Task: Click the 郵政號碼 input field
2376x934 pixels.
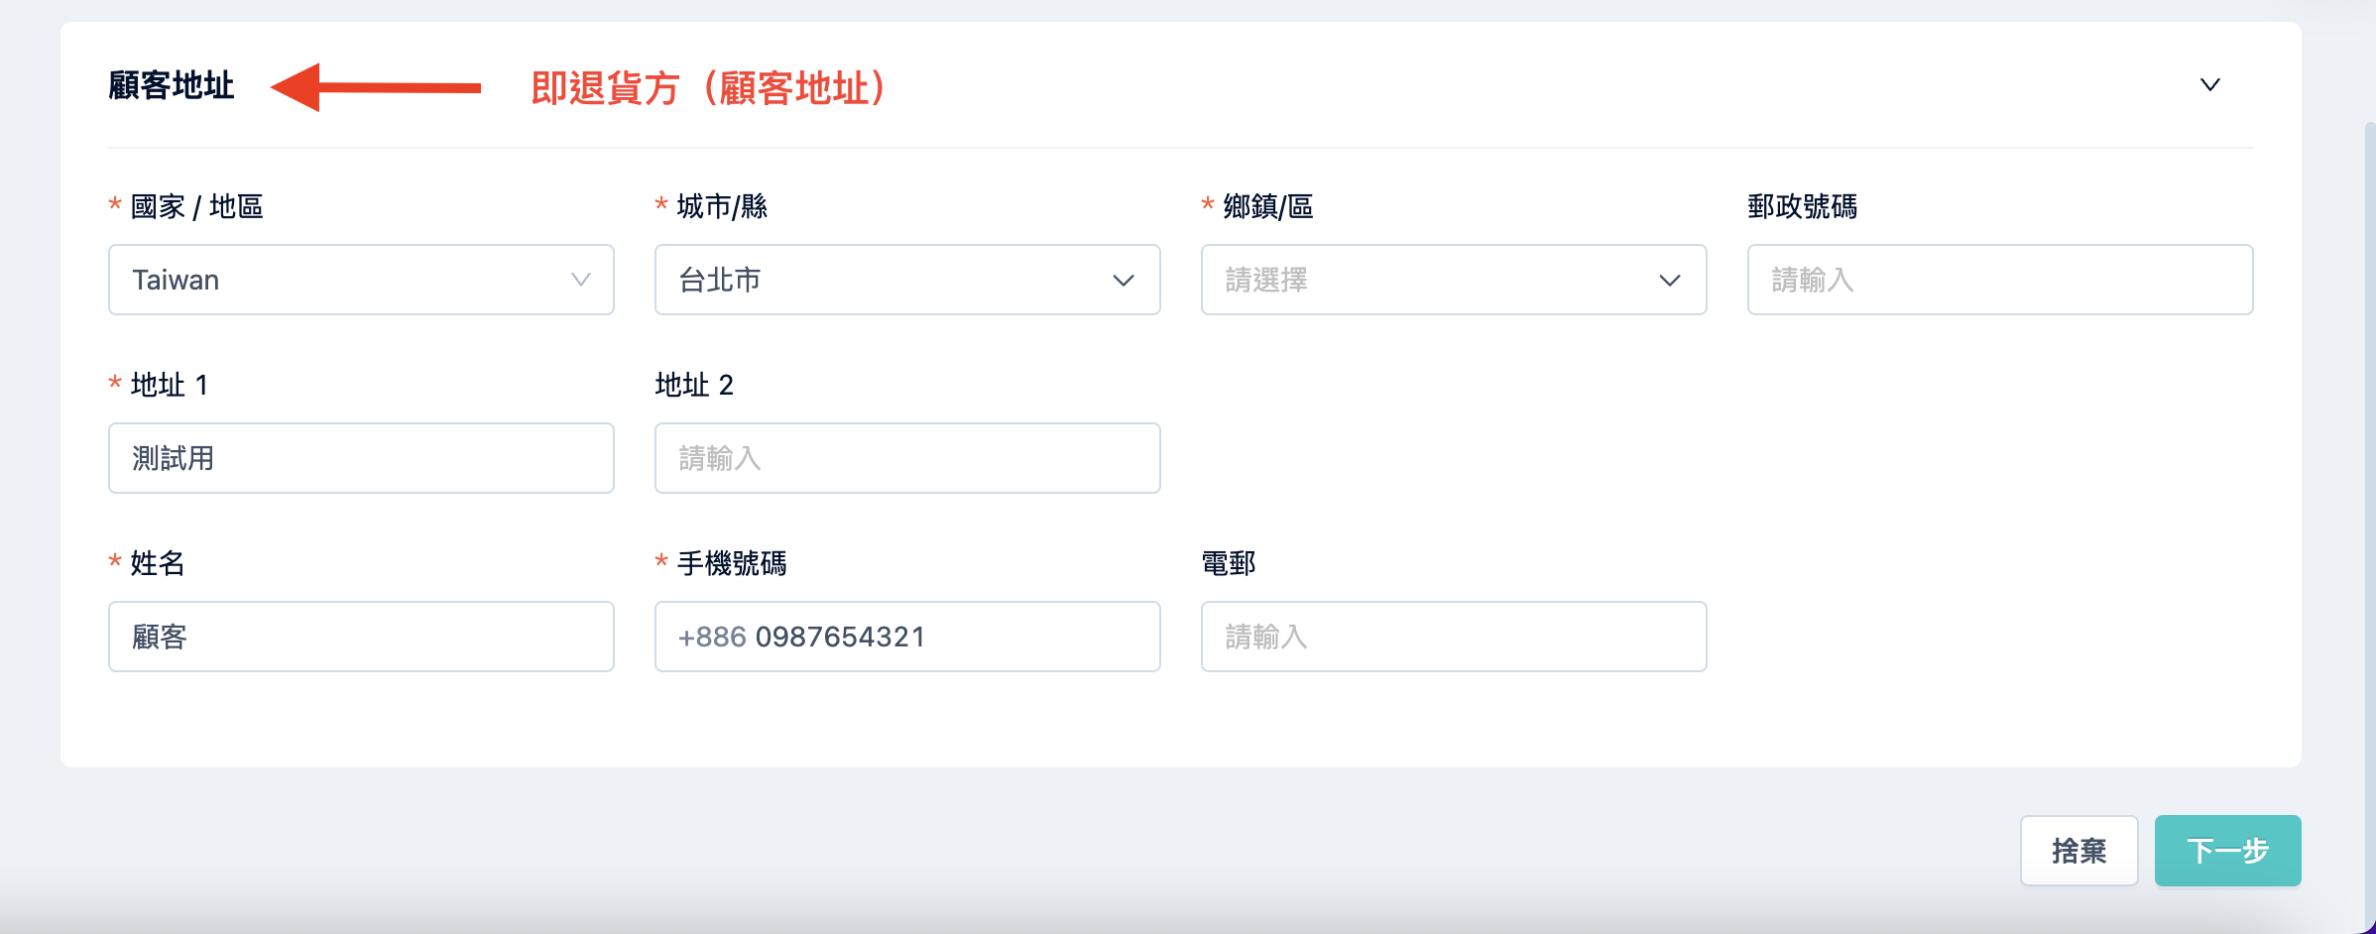Action: click(x=1999, y=280)
